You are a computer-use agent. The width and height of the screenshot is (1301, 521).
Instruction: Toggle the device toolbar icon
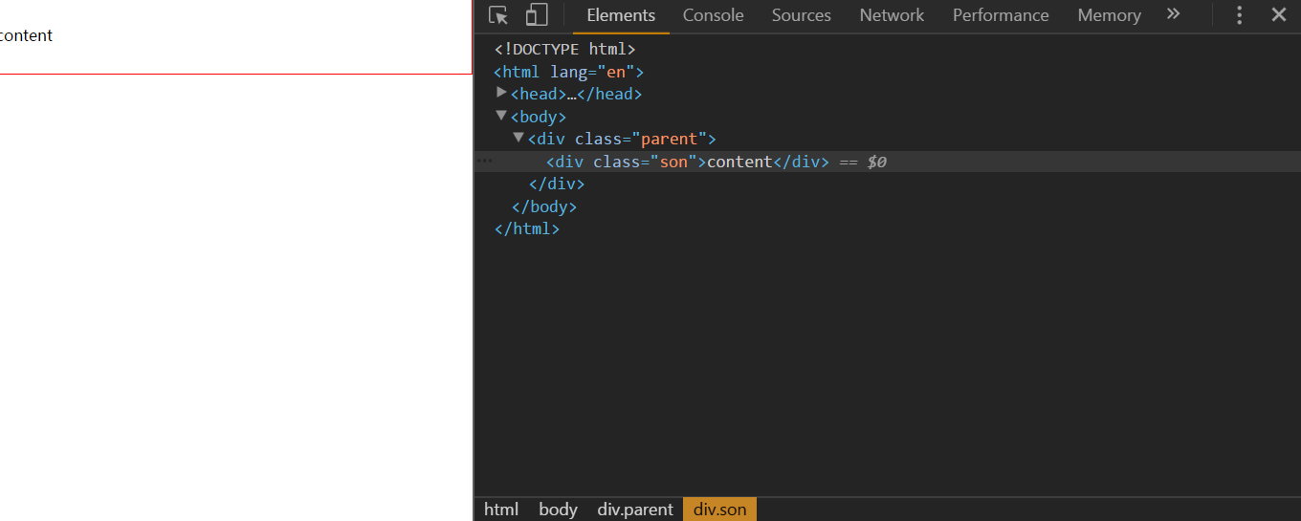(x=537, y=15)
